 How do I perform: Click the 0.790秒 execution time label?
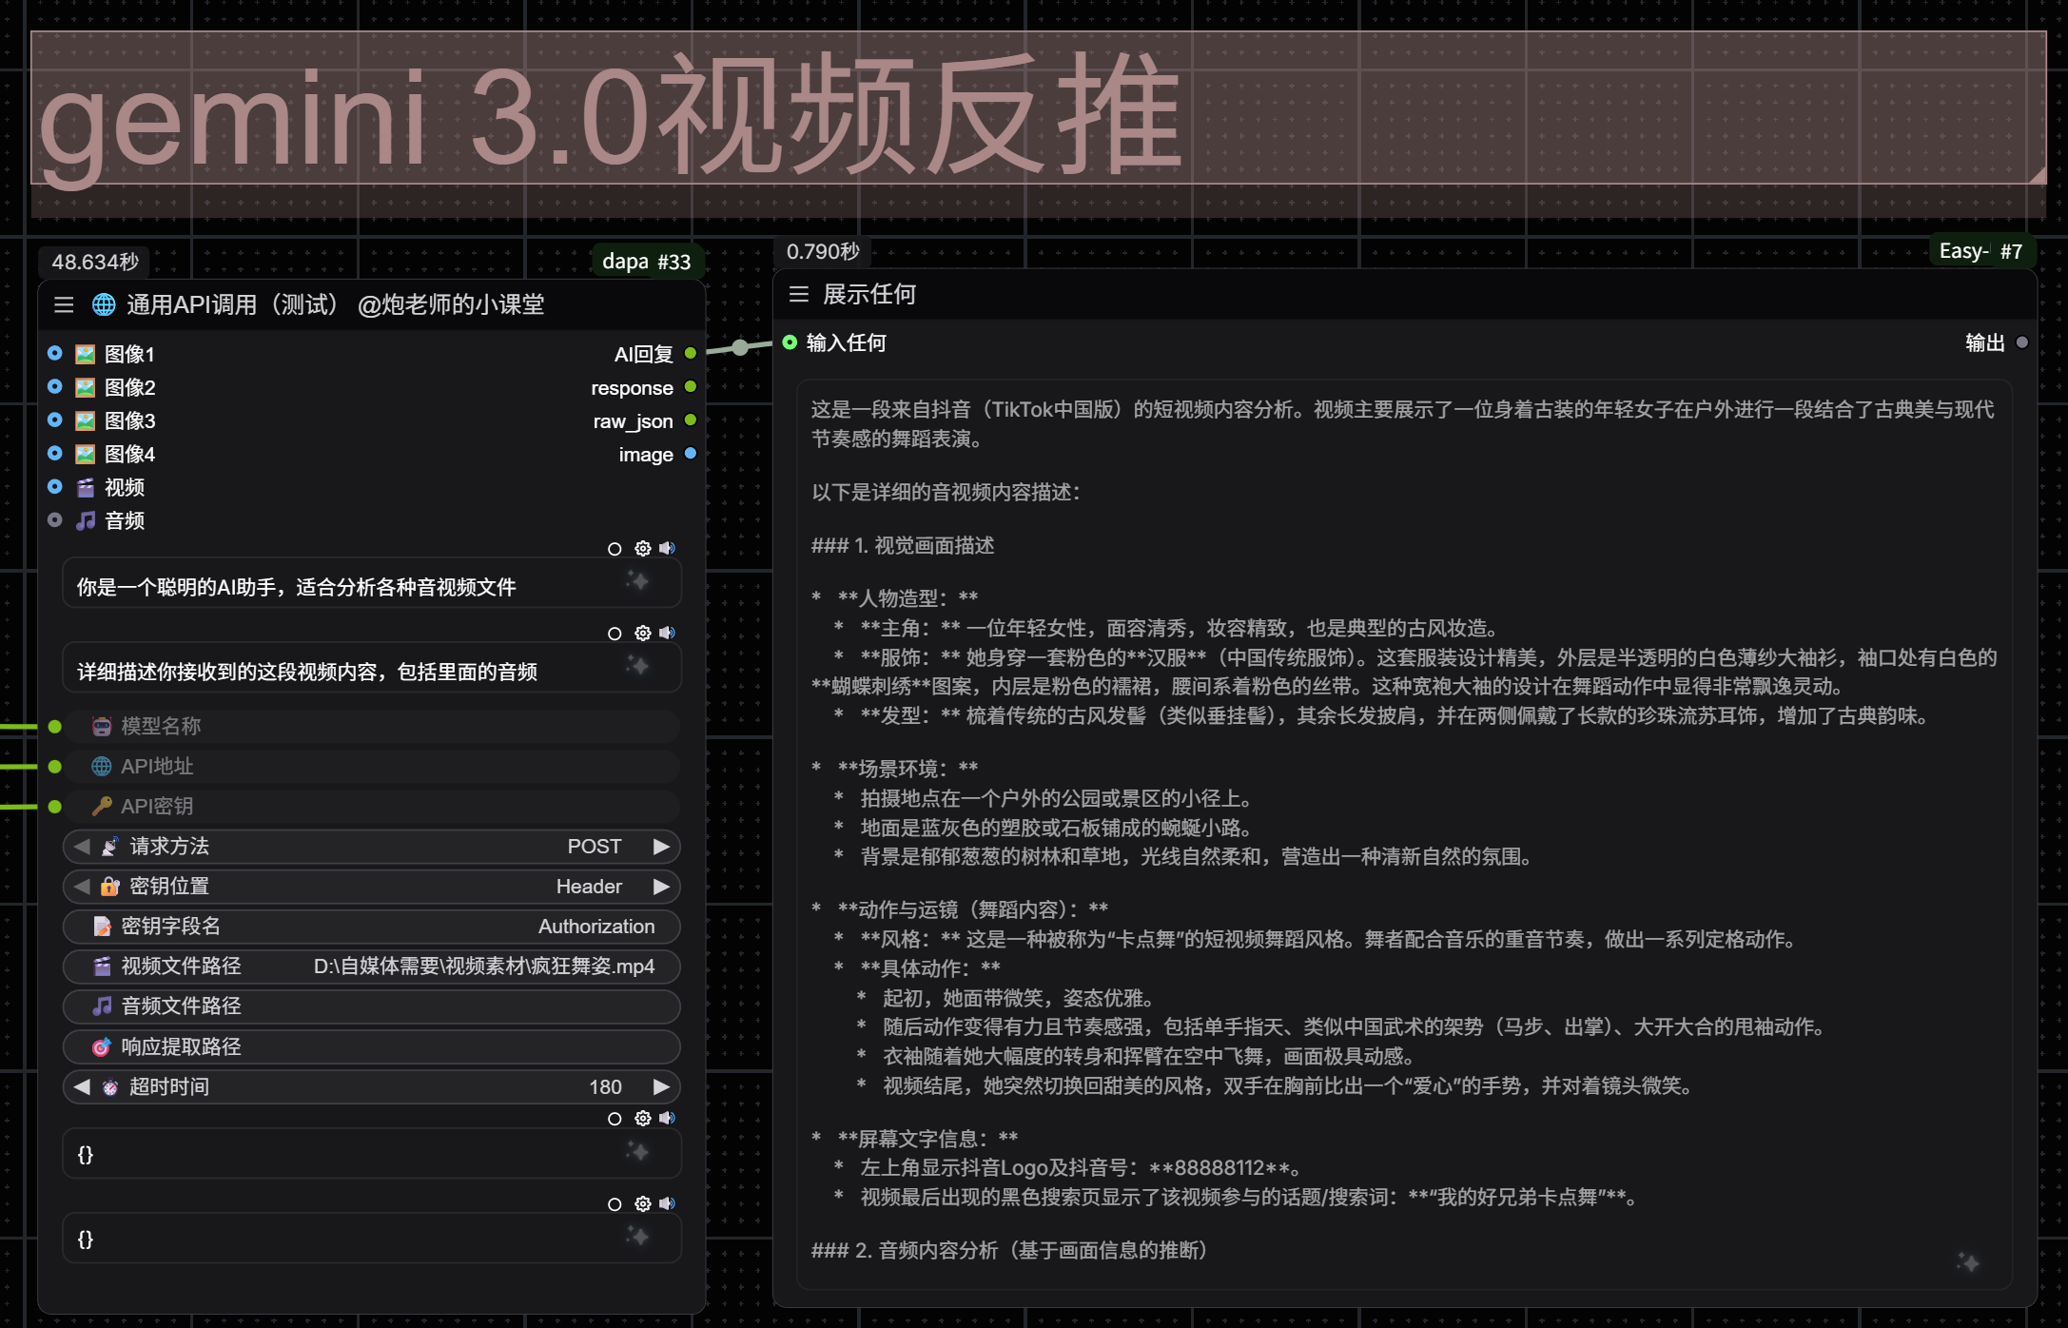click(823, 251)
